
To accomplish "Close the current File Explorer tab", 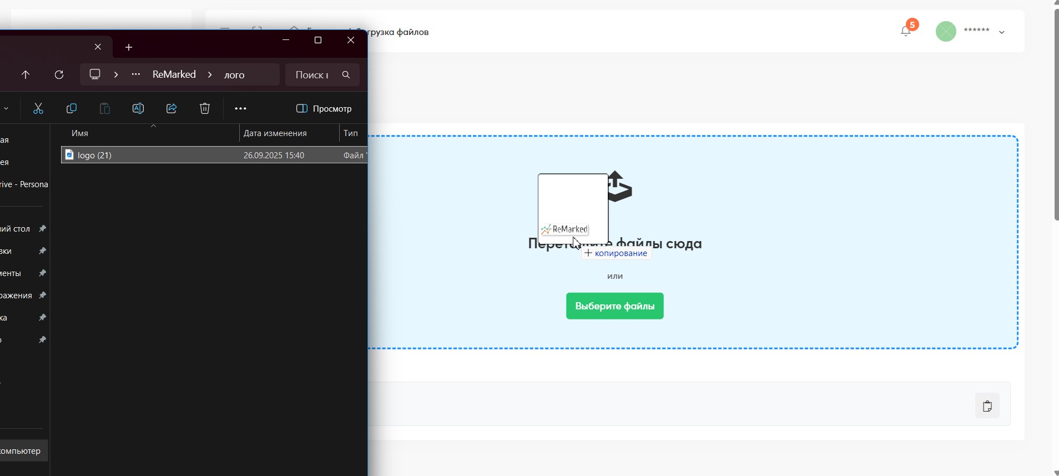I will pos(98,47).
